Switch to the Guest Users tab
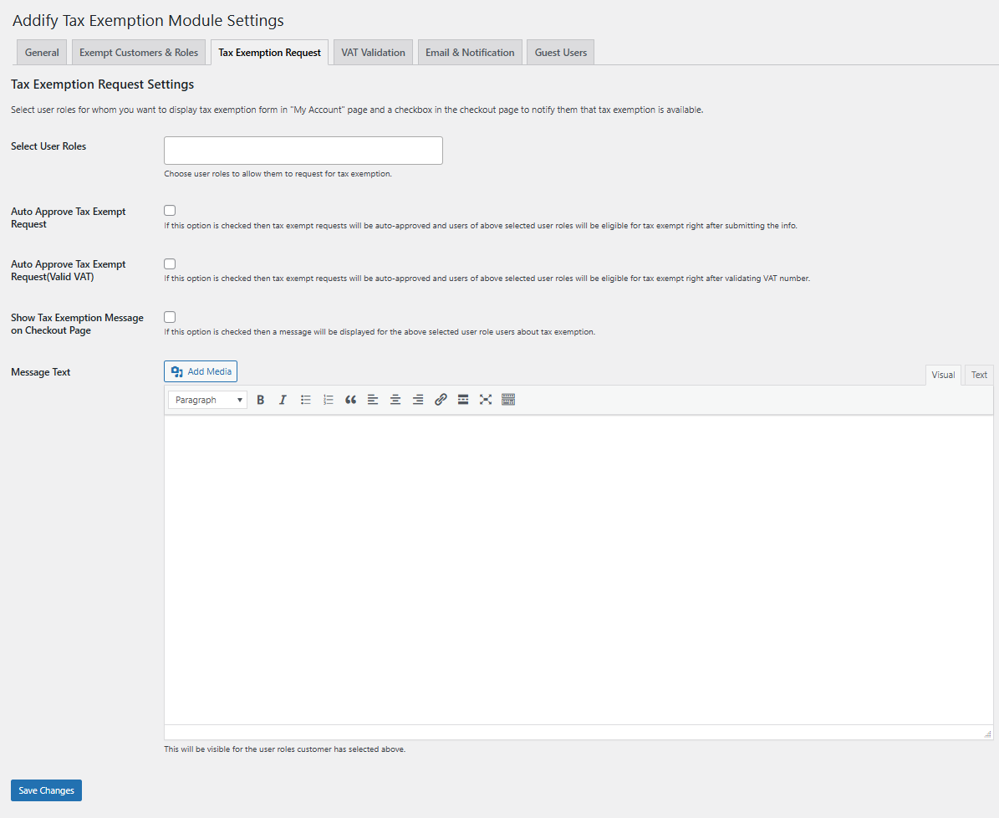The image size is (999, 818). [x=561, y=53]
